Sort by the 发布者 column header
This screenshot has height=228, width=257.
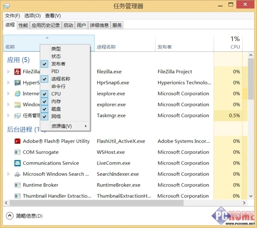pos(185,43)
